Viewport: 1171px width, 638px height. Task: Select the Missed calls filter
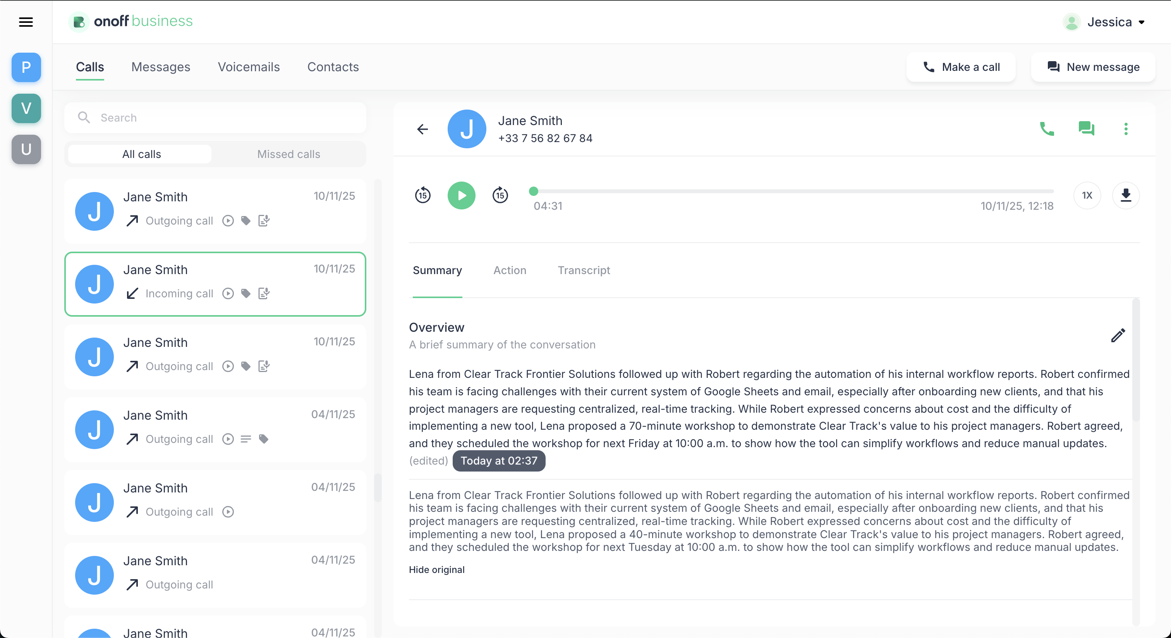click(x=288, y=154)
